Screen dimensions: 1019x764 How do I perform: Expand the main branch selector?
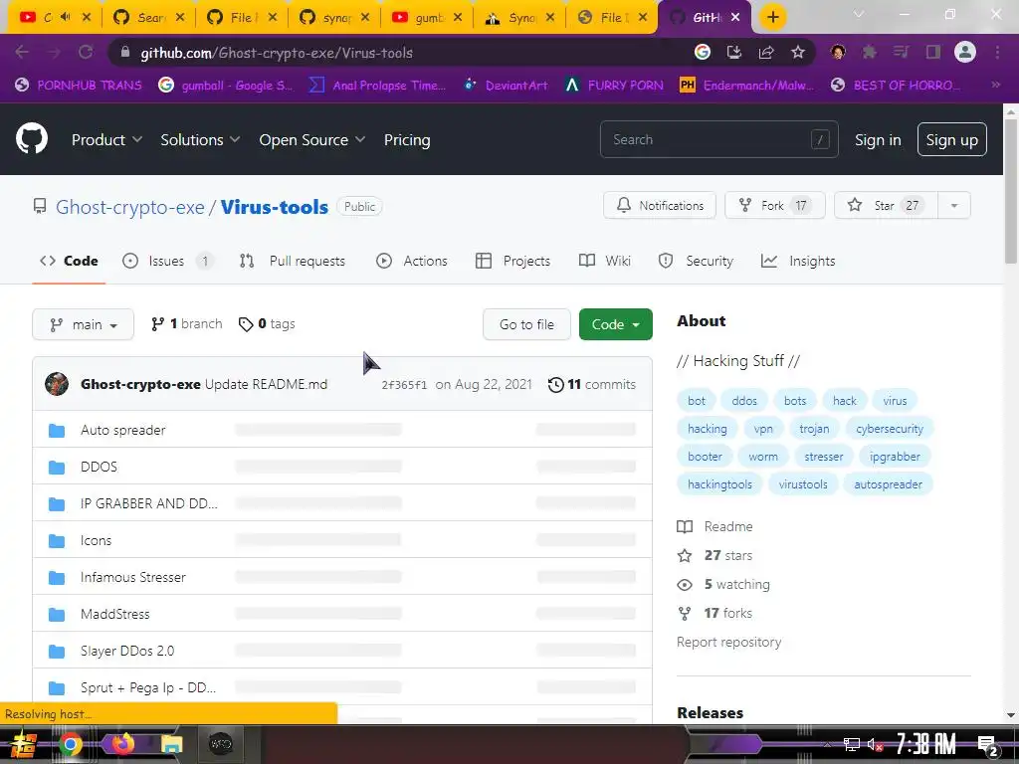pyautogui.click(x=84, y=324)
